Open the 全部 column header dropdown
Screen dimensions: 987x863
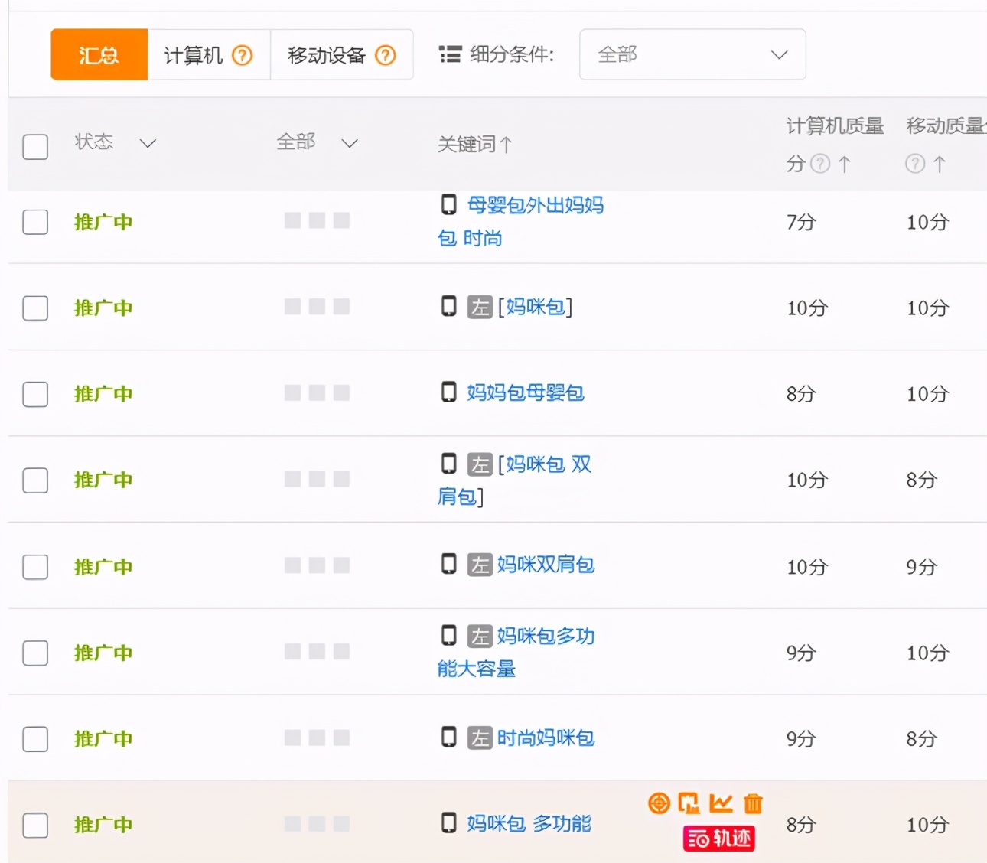(350, 143)
